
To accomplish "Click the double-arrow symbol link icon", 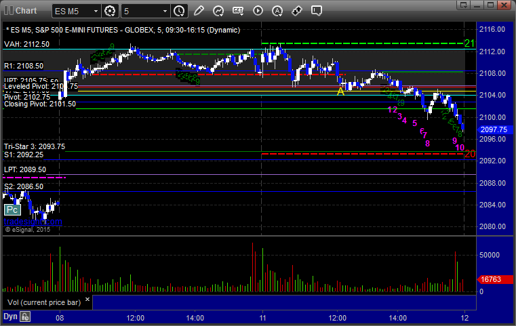I will pyautogui.click(x=297, y=11).
